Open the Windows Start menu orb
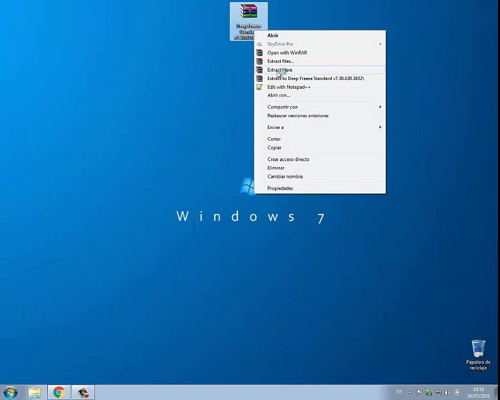Image resolution: width=500 pixels, height=400 pixels. click(x=10, y=392)
